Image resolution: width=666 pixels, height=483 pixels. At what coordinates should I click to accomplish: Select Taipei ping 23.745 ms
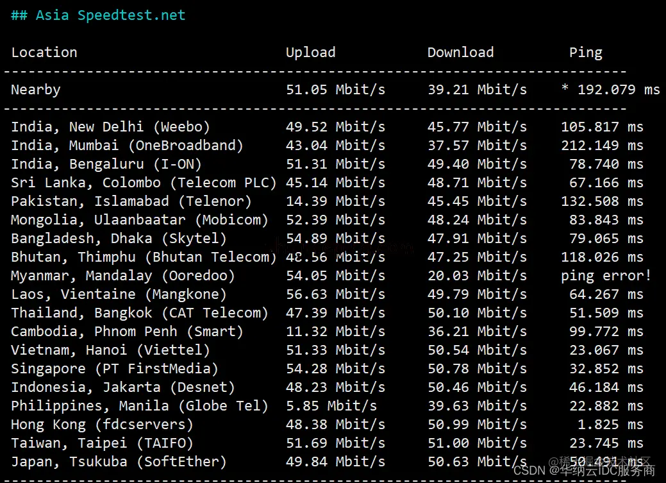tap(606, 443)
